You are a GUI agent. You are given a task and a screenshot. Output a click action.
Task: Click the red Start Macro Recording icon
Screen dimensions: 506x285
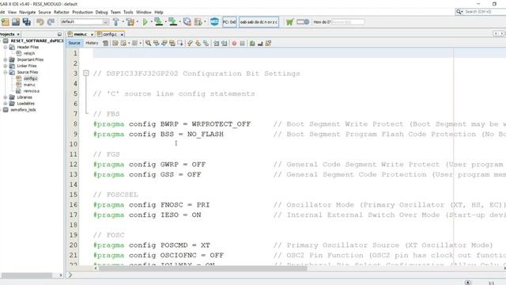click(x=234, y=44)
